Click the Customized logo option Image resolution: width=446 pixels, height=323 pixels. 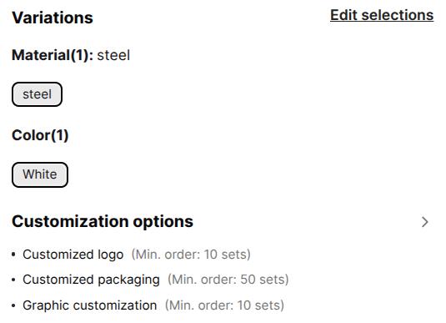click(73, 255)
